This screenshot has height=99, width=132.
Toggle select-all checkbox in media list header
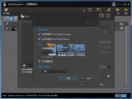[7, 24]
